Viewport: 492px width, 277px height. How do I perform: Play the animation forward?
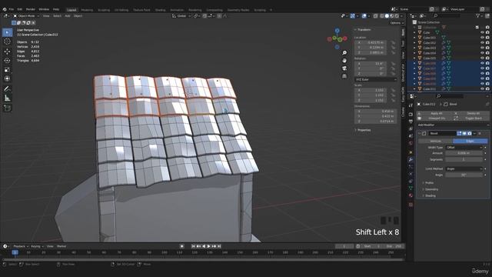[x=208, y=246]
